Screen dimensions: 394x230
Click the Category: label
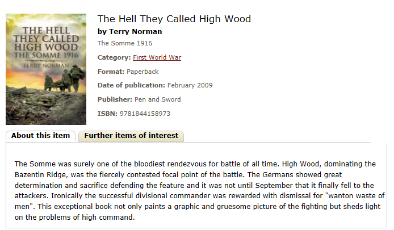[x=114, y=57]
